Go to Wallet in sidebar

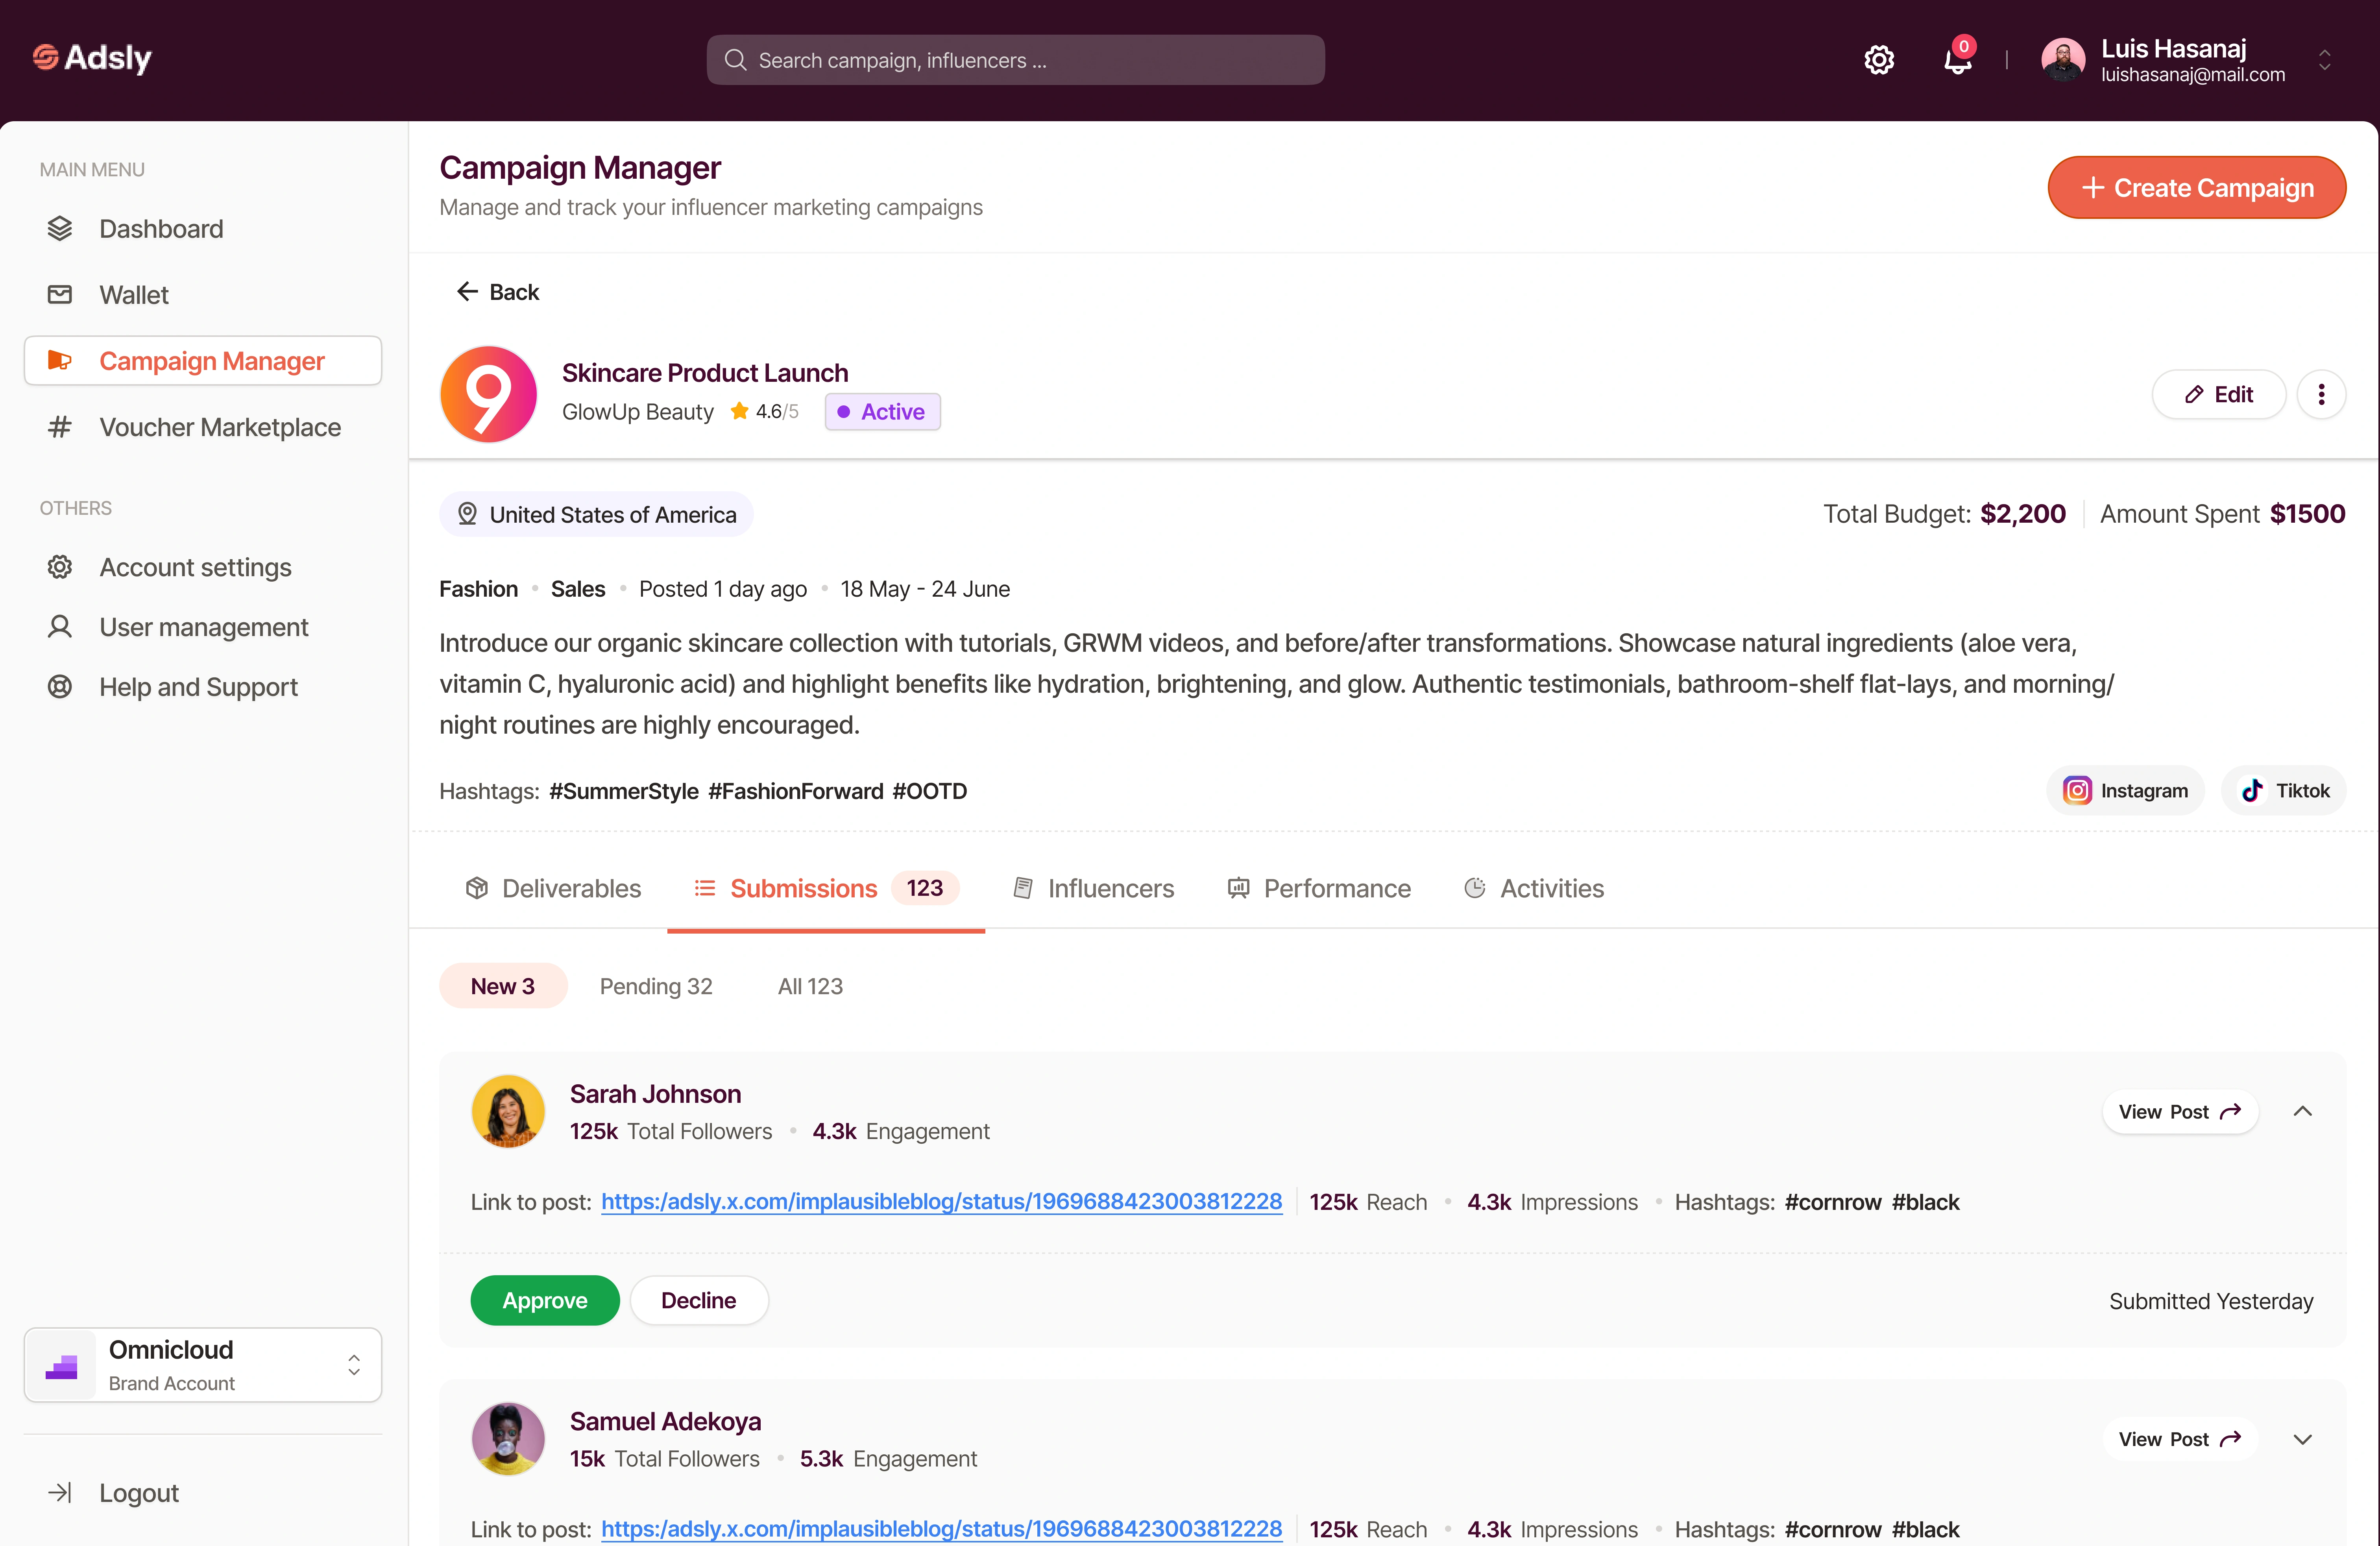click(134, 295)
